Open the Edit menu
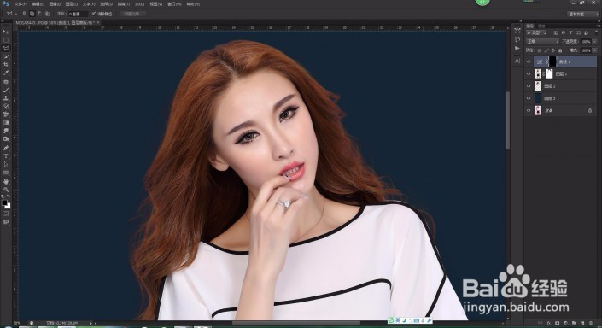 point(38,3)
